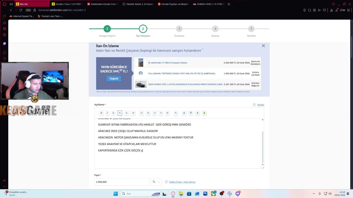
Task: Open File Explorer from taskbar
Action: [x=181, y=194]
